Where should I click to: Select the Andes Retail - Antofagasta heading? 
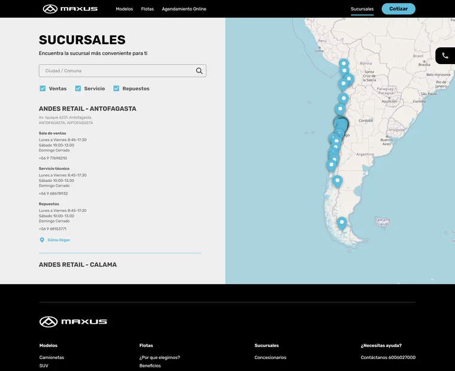point(87,108)
